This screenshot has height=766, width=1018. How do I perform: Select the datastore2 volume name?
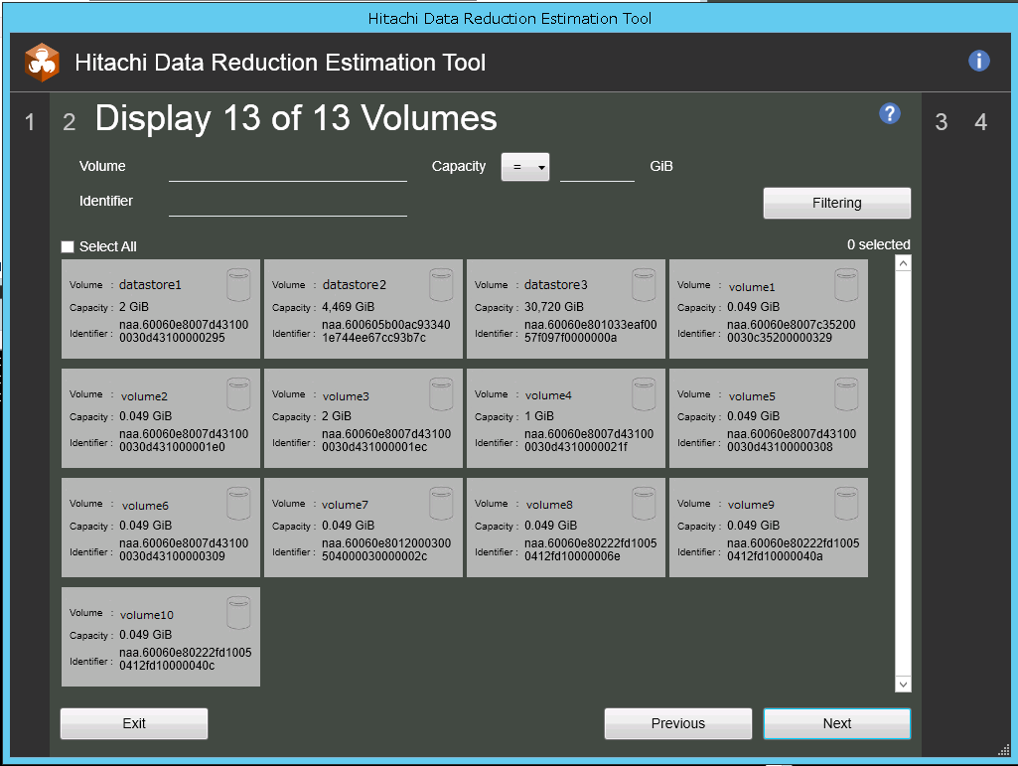tap(355, 285)
